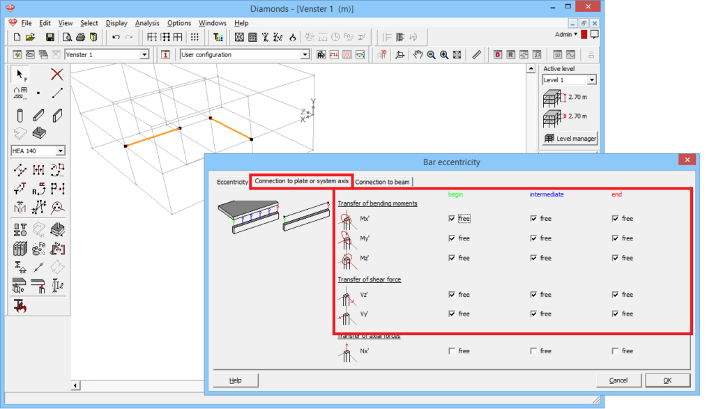Viewport: 714px width, 409px height.
Task: Uncheck begin Mx' free checkbox
Action: 453,218
